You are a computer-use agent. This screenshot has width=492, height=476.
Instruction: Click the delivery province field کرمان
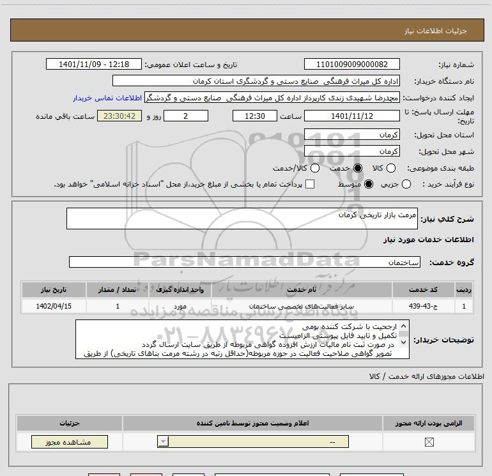351,135
